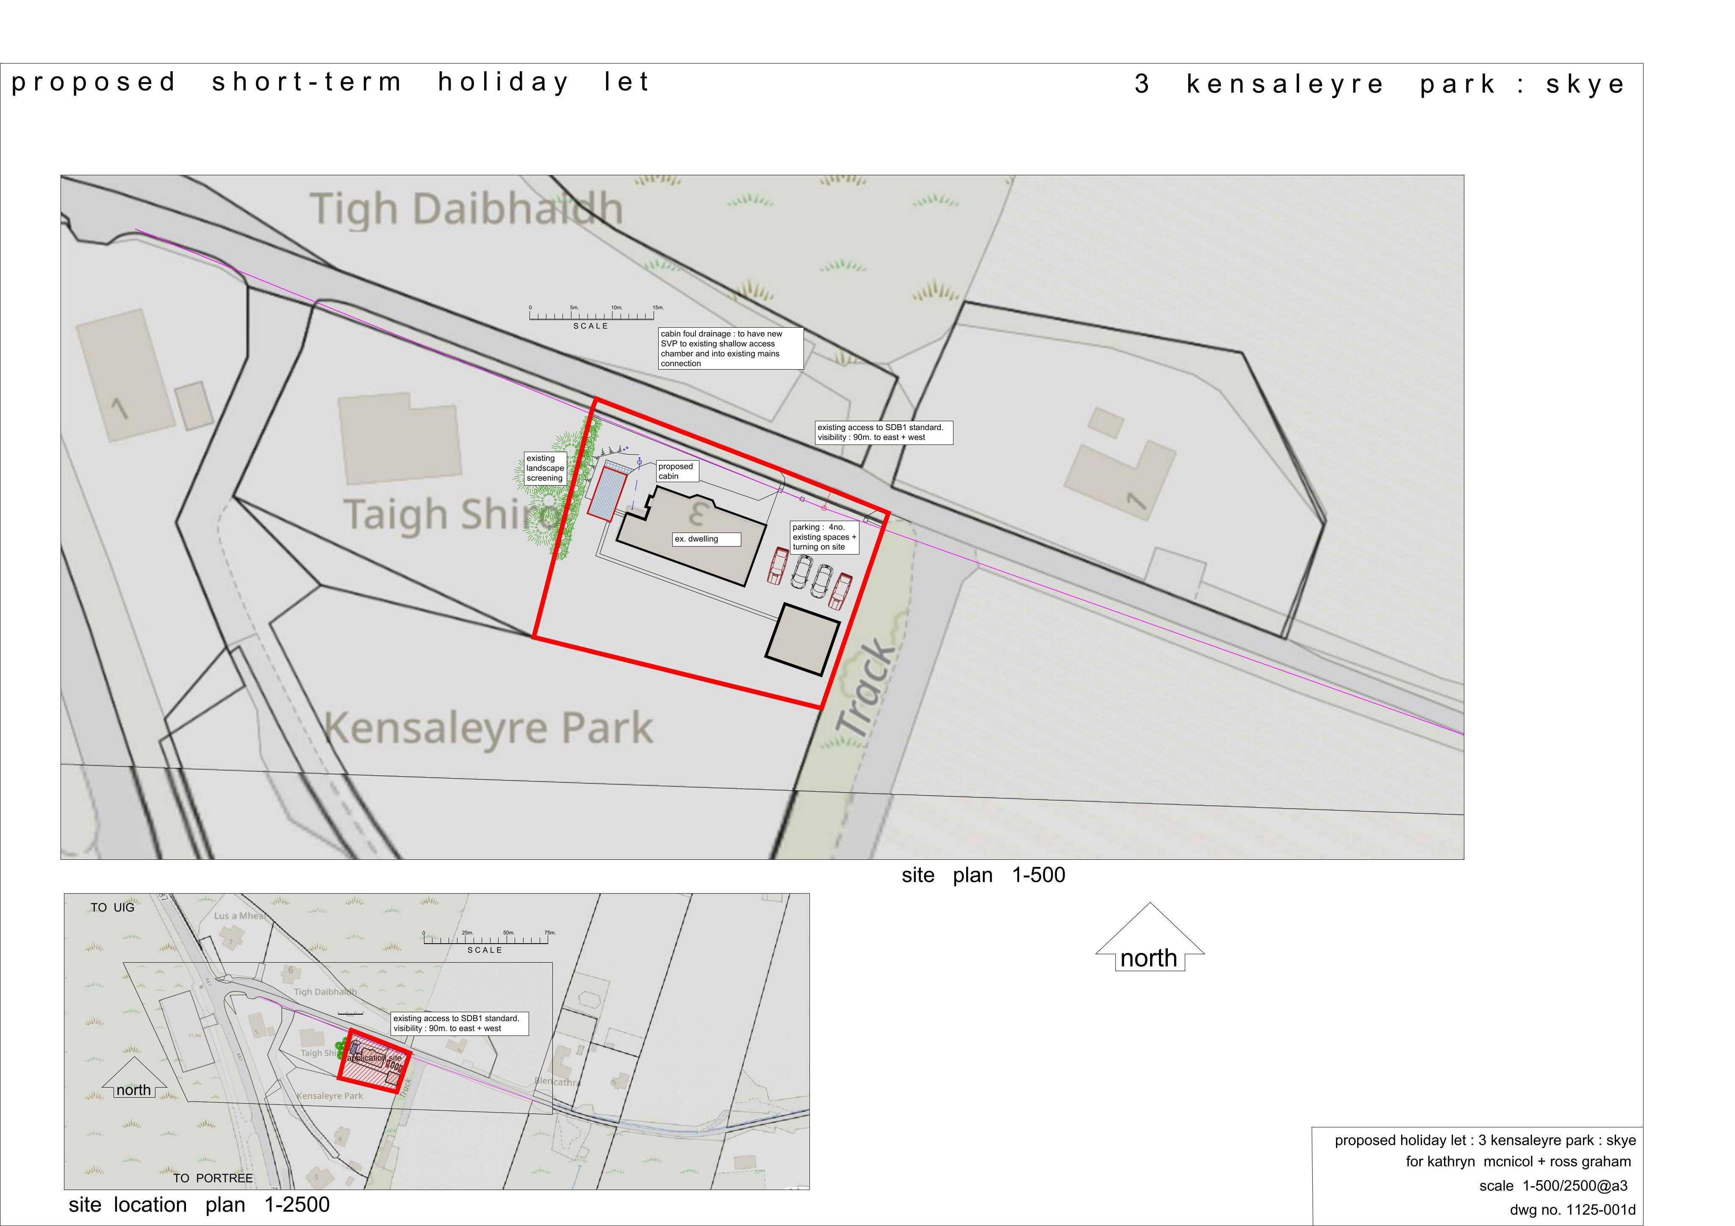Screen dimensions: 1735x1226
Task: Click the leftmost red parked car symbol
Action: pos(778,566)
